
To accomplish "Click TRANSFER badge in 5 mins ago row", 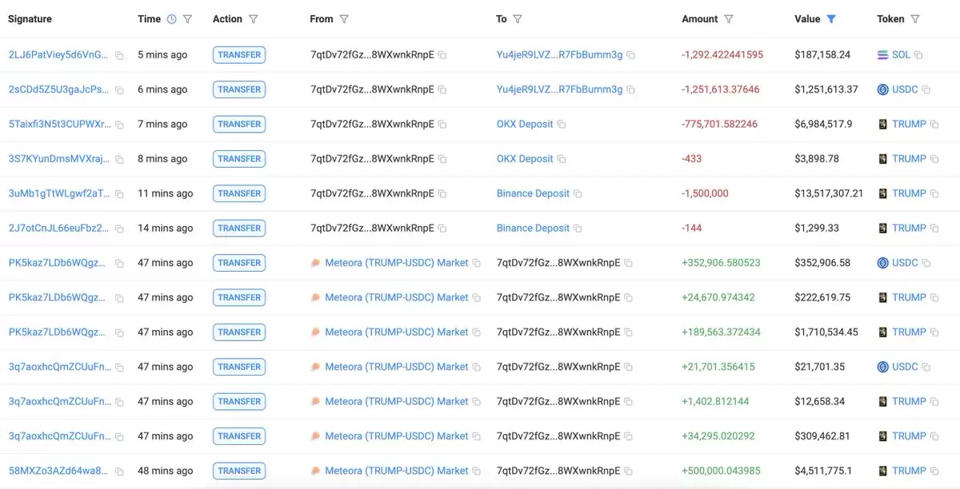I will pyautogui.click(x=239, y=55).
